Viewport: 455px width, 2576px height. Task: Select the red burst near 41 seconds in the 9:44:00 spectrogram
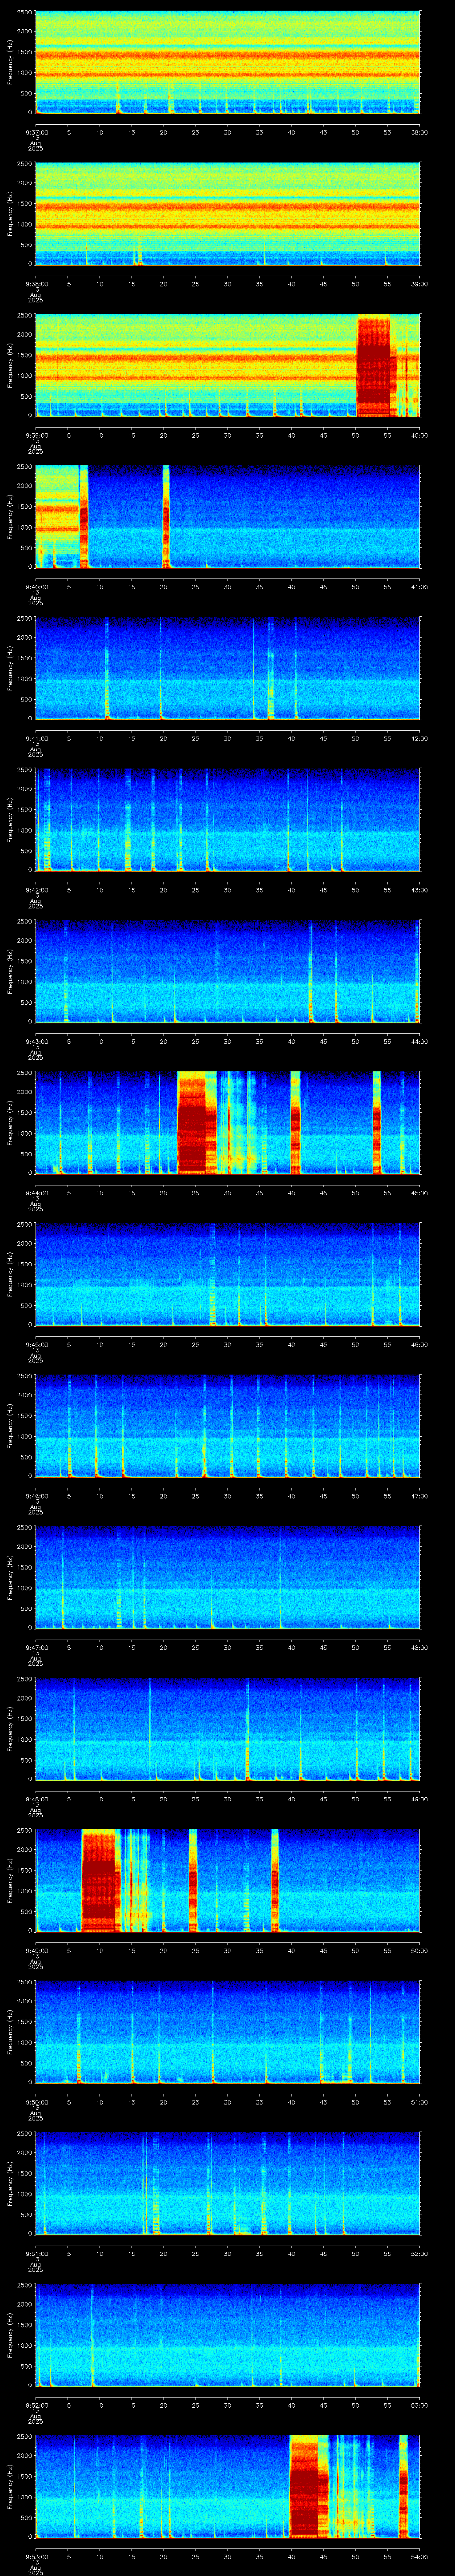click(296, 1122)
